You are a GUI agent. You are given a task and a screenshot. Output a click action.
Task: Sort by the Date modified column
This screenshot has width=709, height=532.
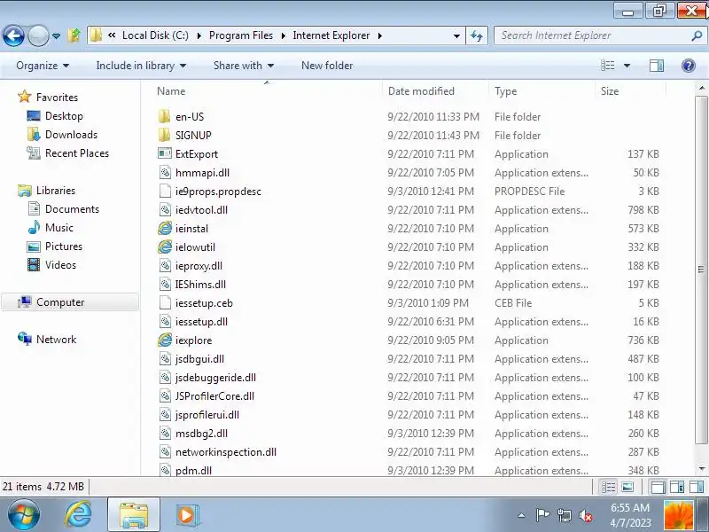421,91
